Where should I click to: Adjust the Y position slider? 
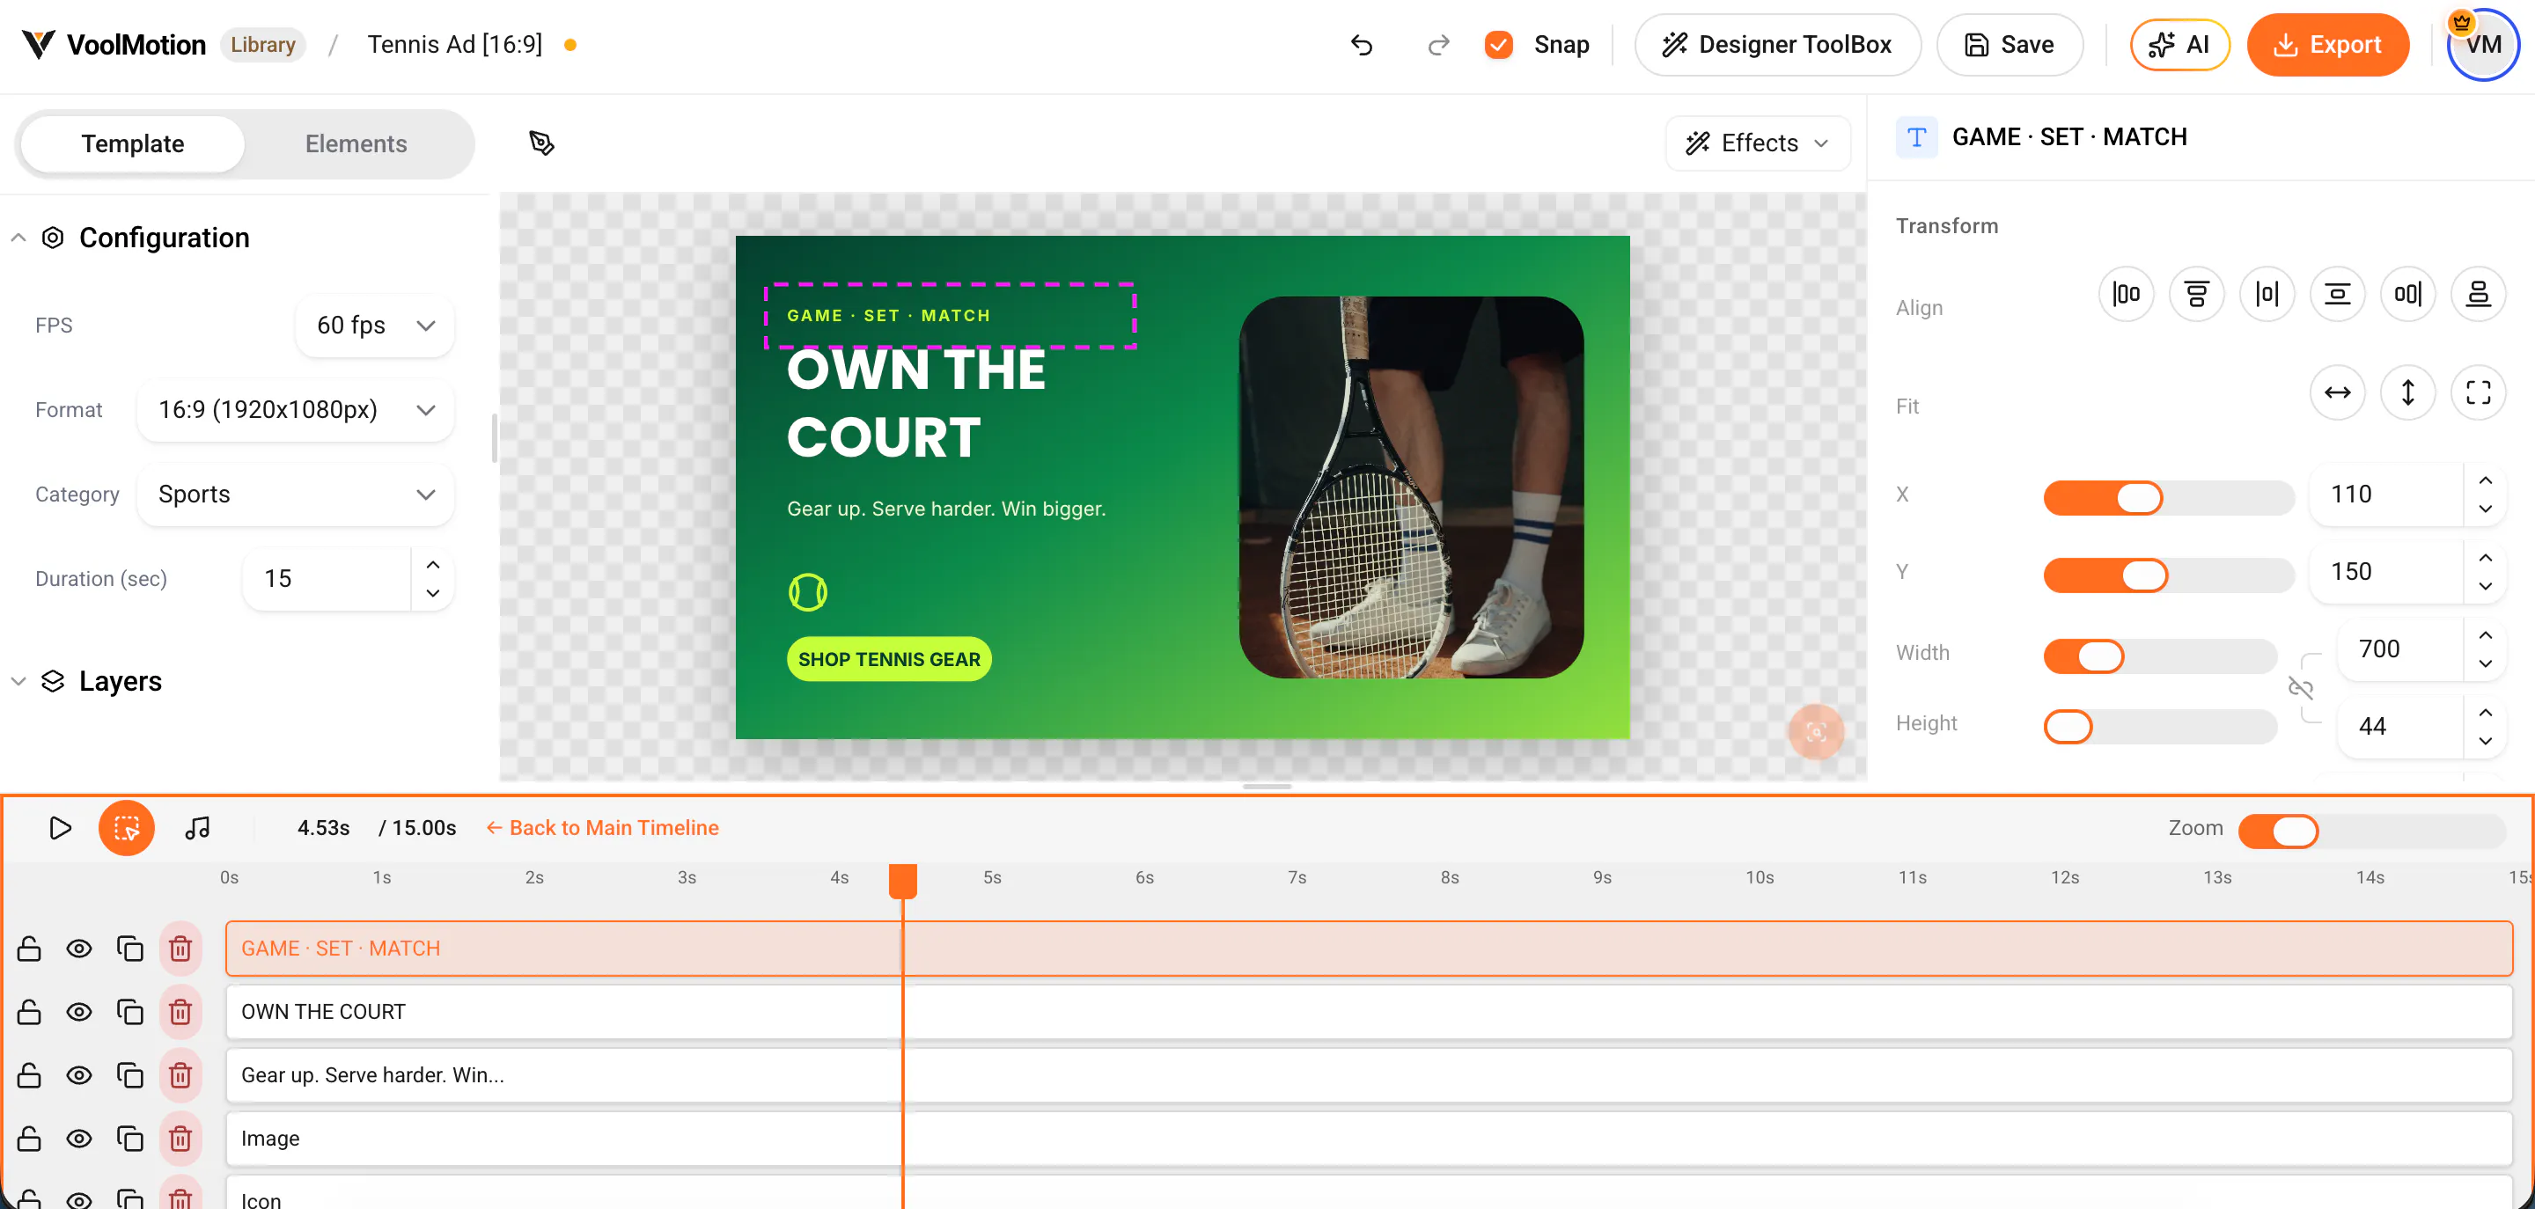(x=2169, y=575)
